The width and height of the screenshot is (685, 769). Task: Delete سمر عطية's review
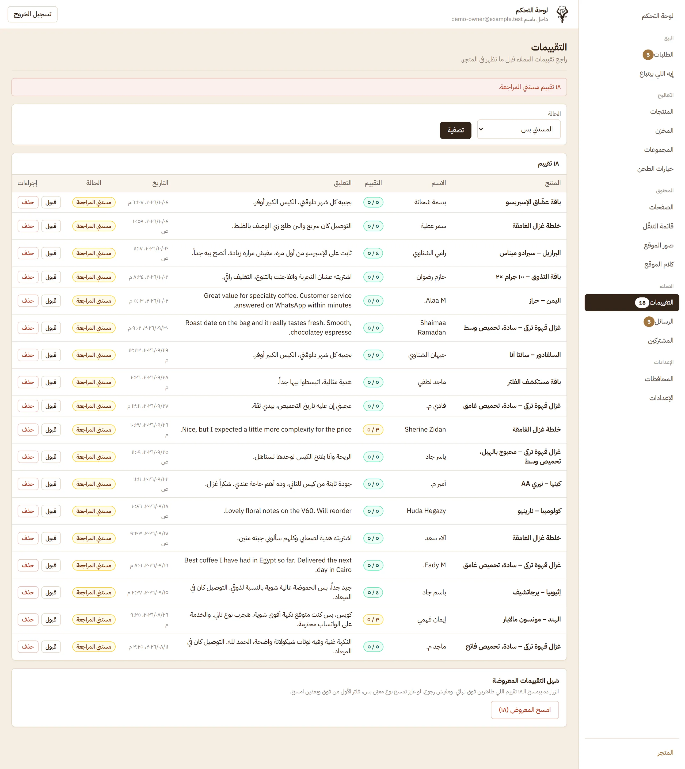pos(28,226)
